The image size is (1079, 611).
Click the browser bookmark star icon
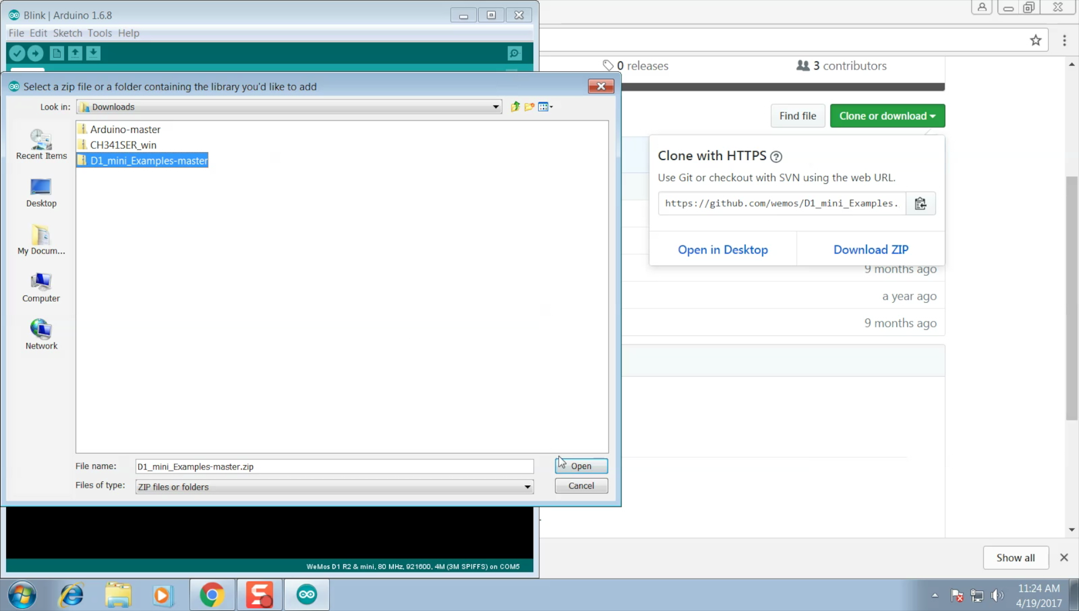(1036, 40)
